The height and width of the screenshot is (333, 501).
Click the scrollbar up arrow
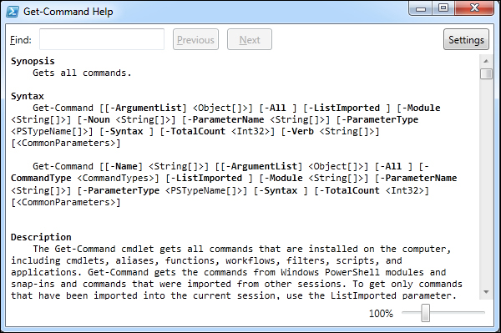(486, 61)
